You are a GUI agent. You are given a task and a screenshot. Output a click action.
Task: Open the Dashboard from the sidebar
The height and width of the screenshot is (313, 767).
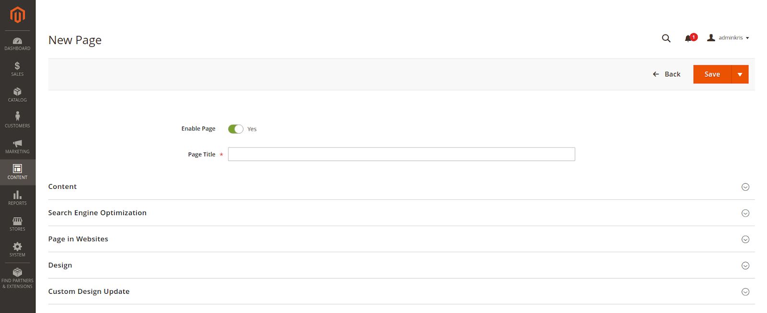point(17,43)
